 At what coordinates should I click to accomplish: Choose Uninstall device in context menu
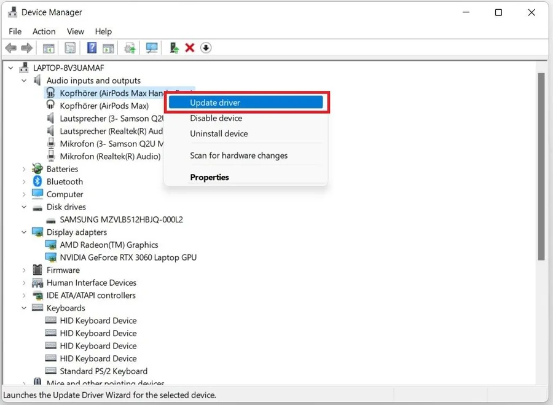click(246, 134)
